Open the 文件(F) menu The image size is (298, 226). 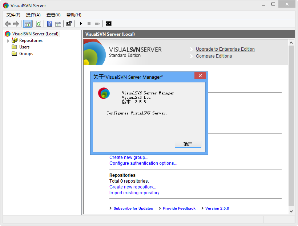click(x=13, y=15)
